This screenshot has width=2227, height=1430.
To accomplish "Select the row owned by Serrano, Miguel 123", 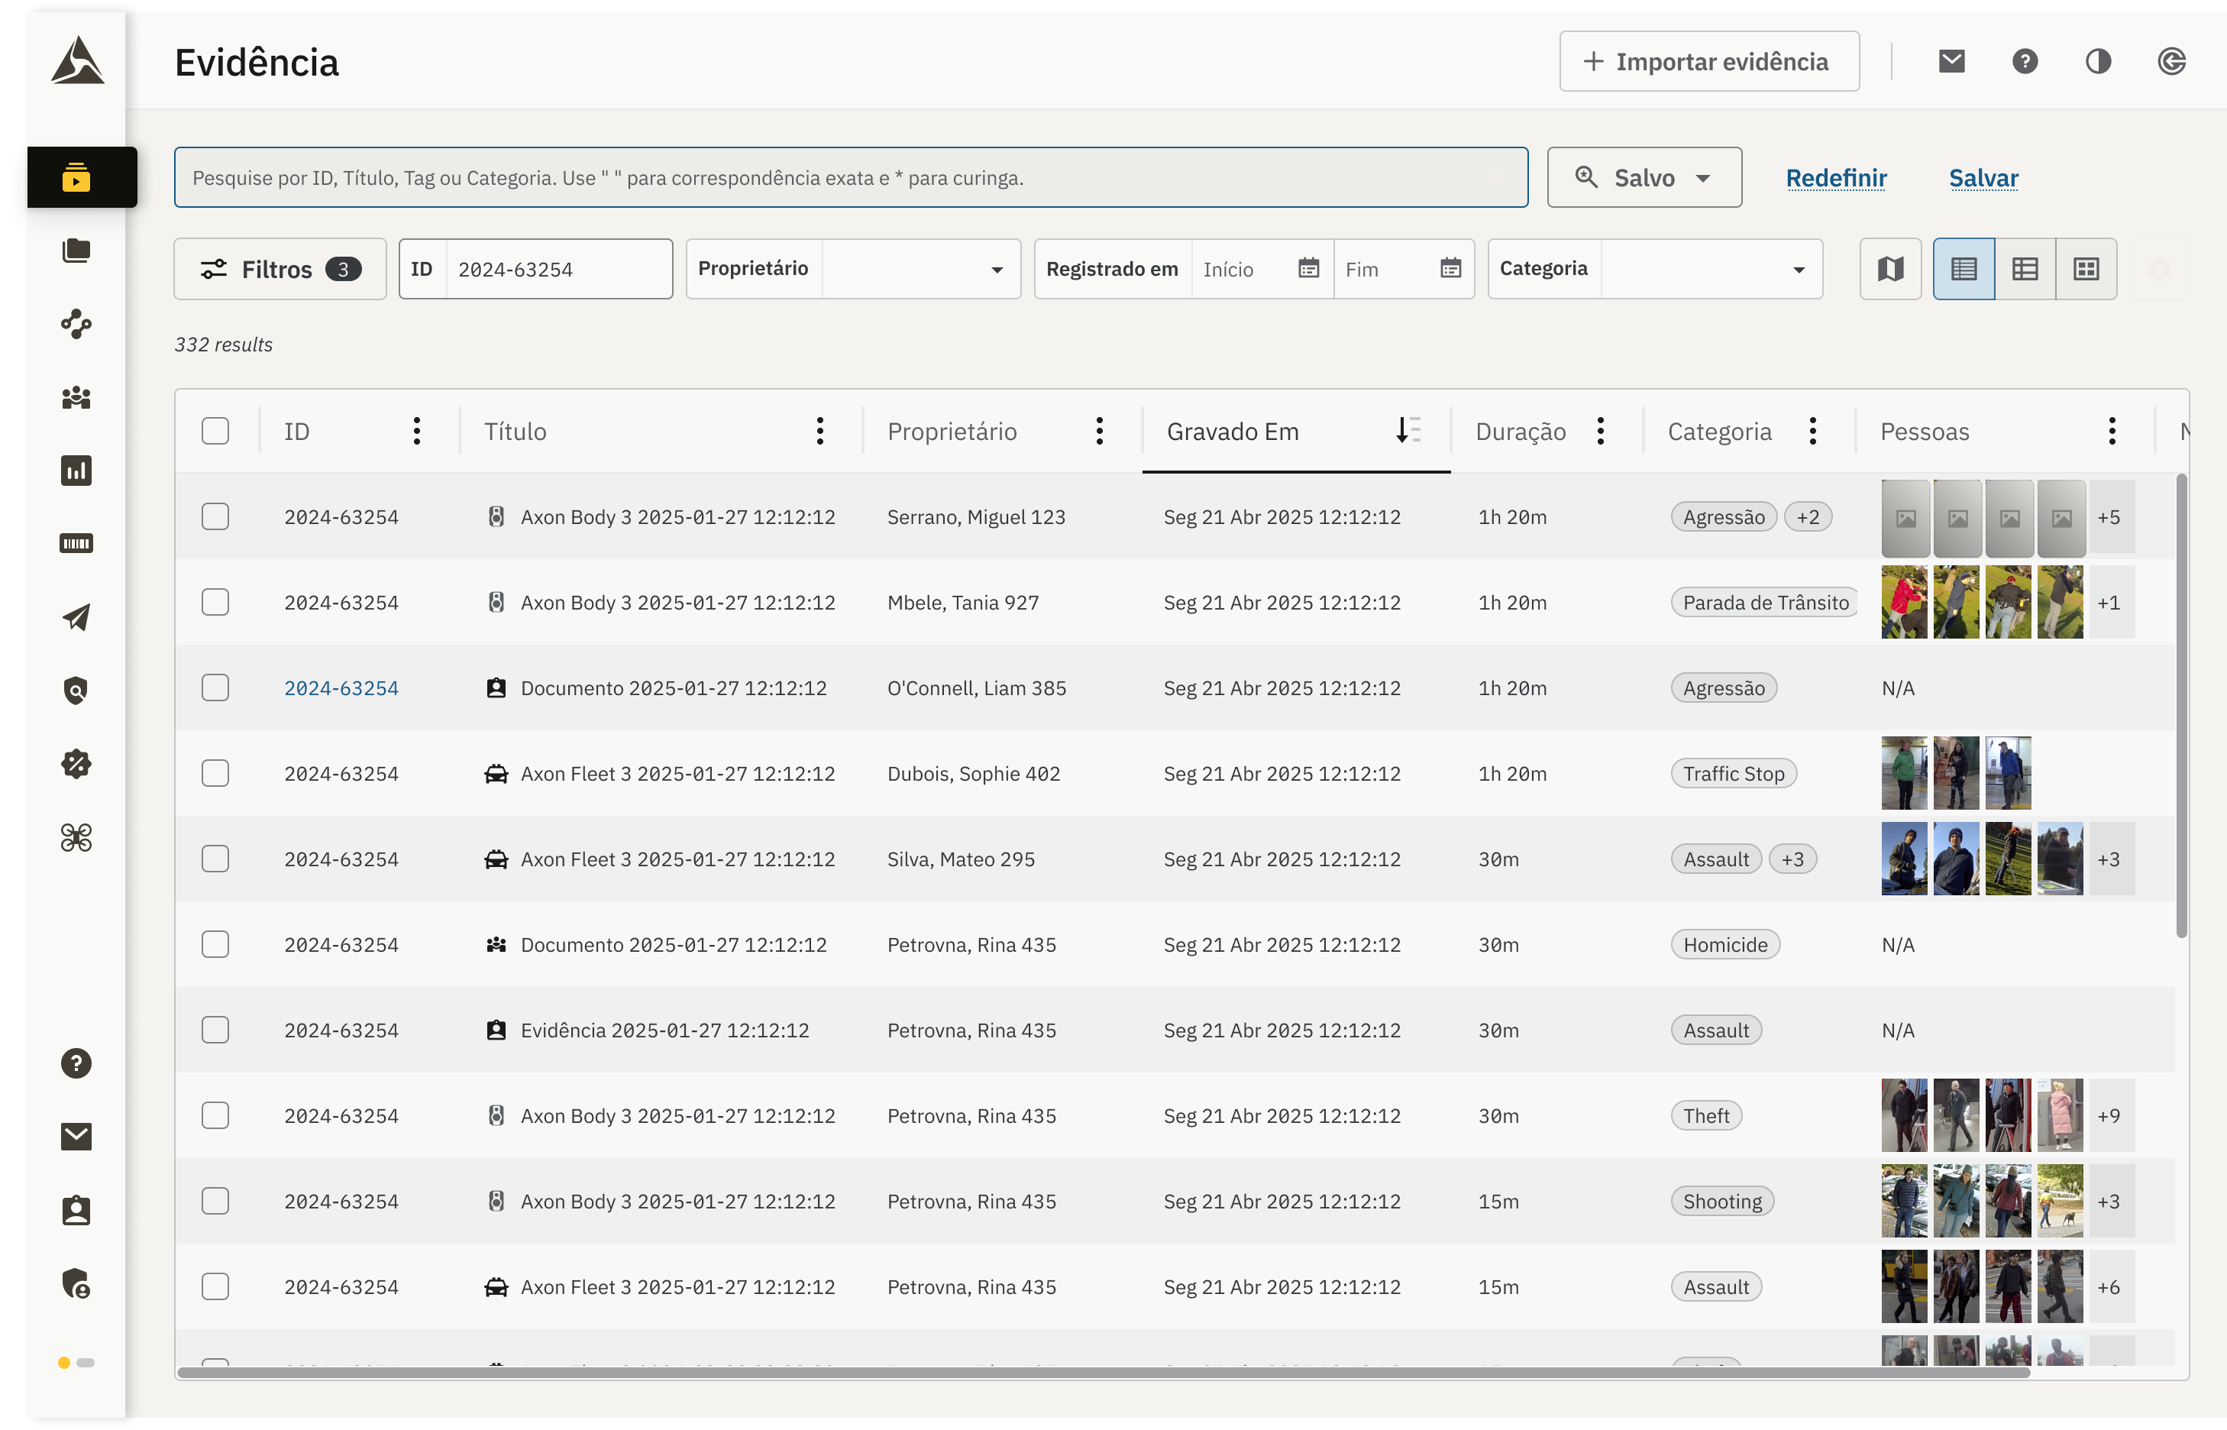I will coord(215,516).
